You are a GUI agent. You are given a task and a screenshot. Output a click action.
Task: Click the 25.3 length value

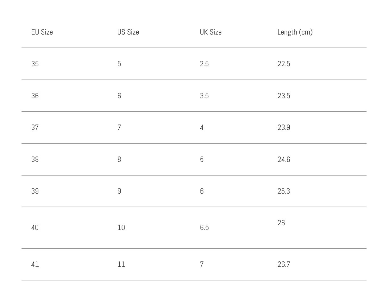(x=284, y=191)
